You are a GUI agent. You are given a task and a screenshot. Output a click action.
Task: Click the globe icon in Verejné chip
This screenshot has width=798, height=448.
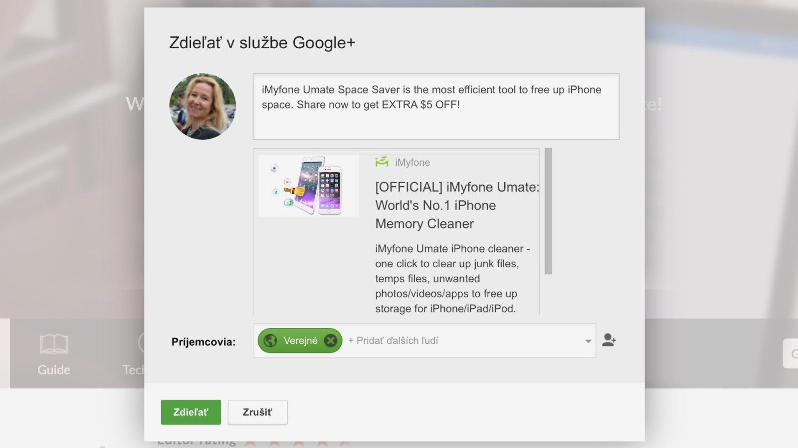270,340
